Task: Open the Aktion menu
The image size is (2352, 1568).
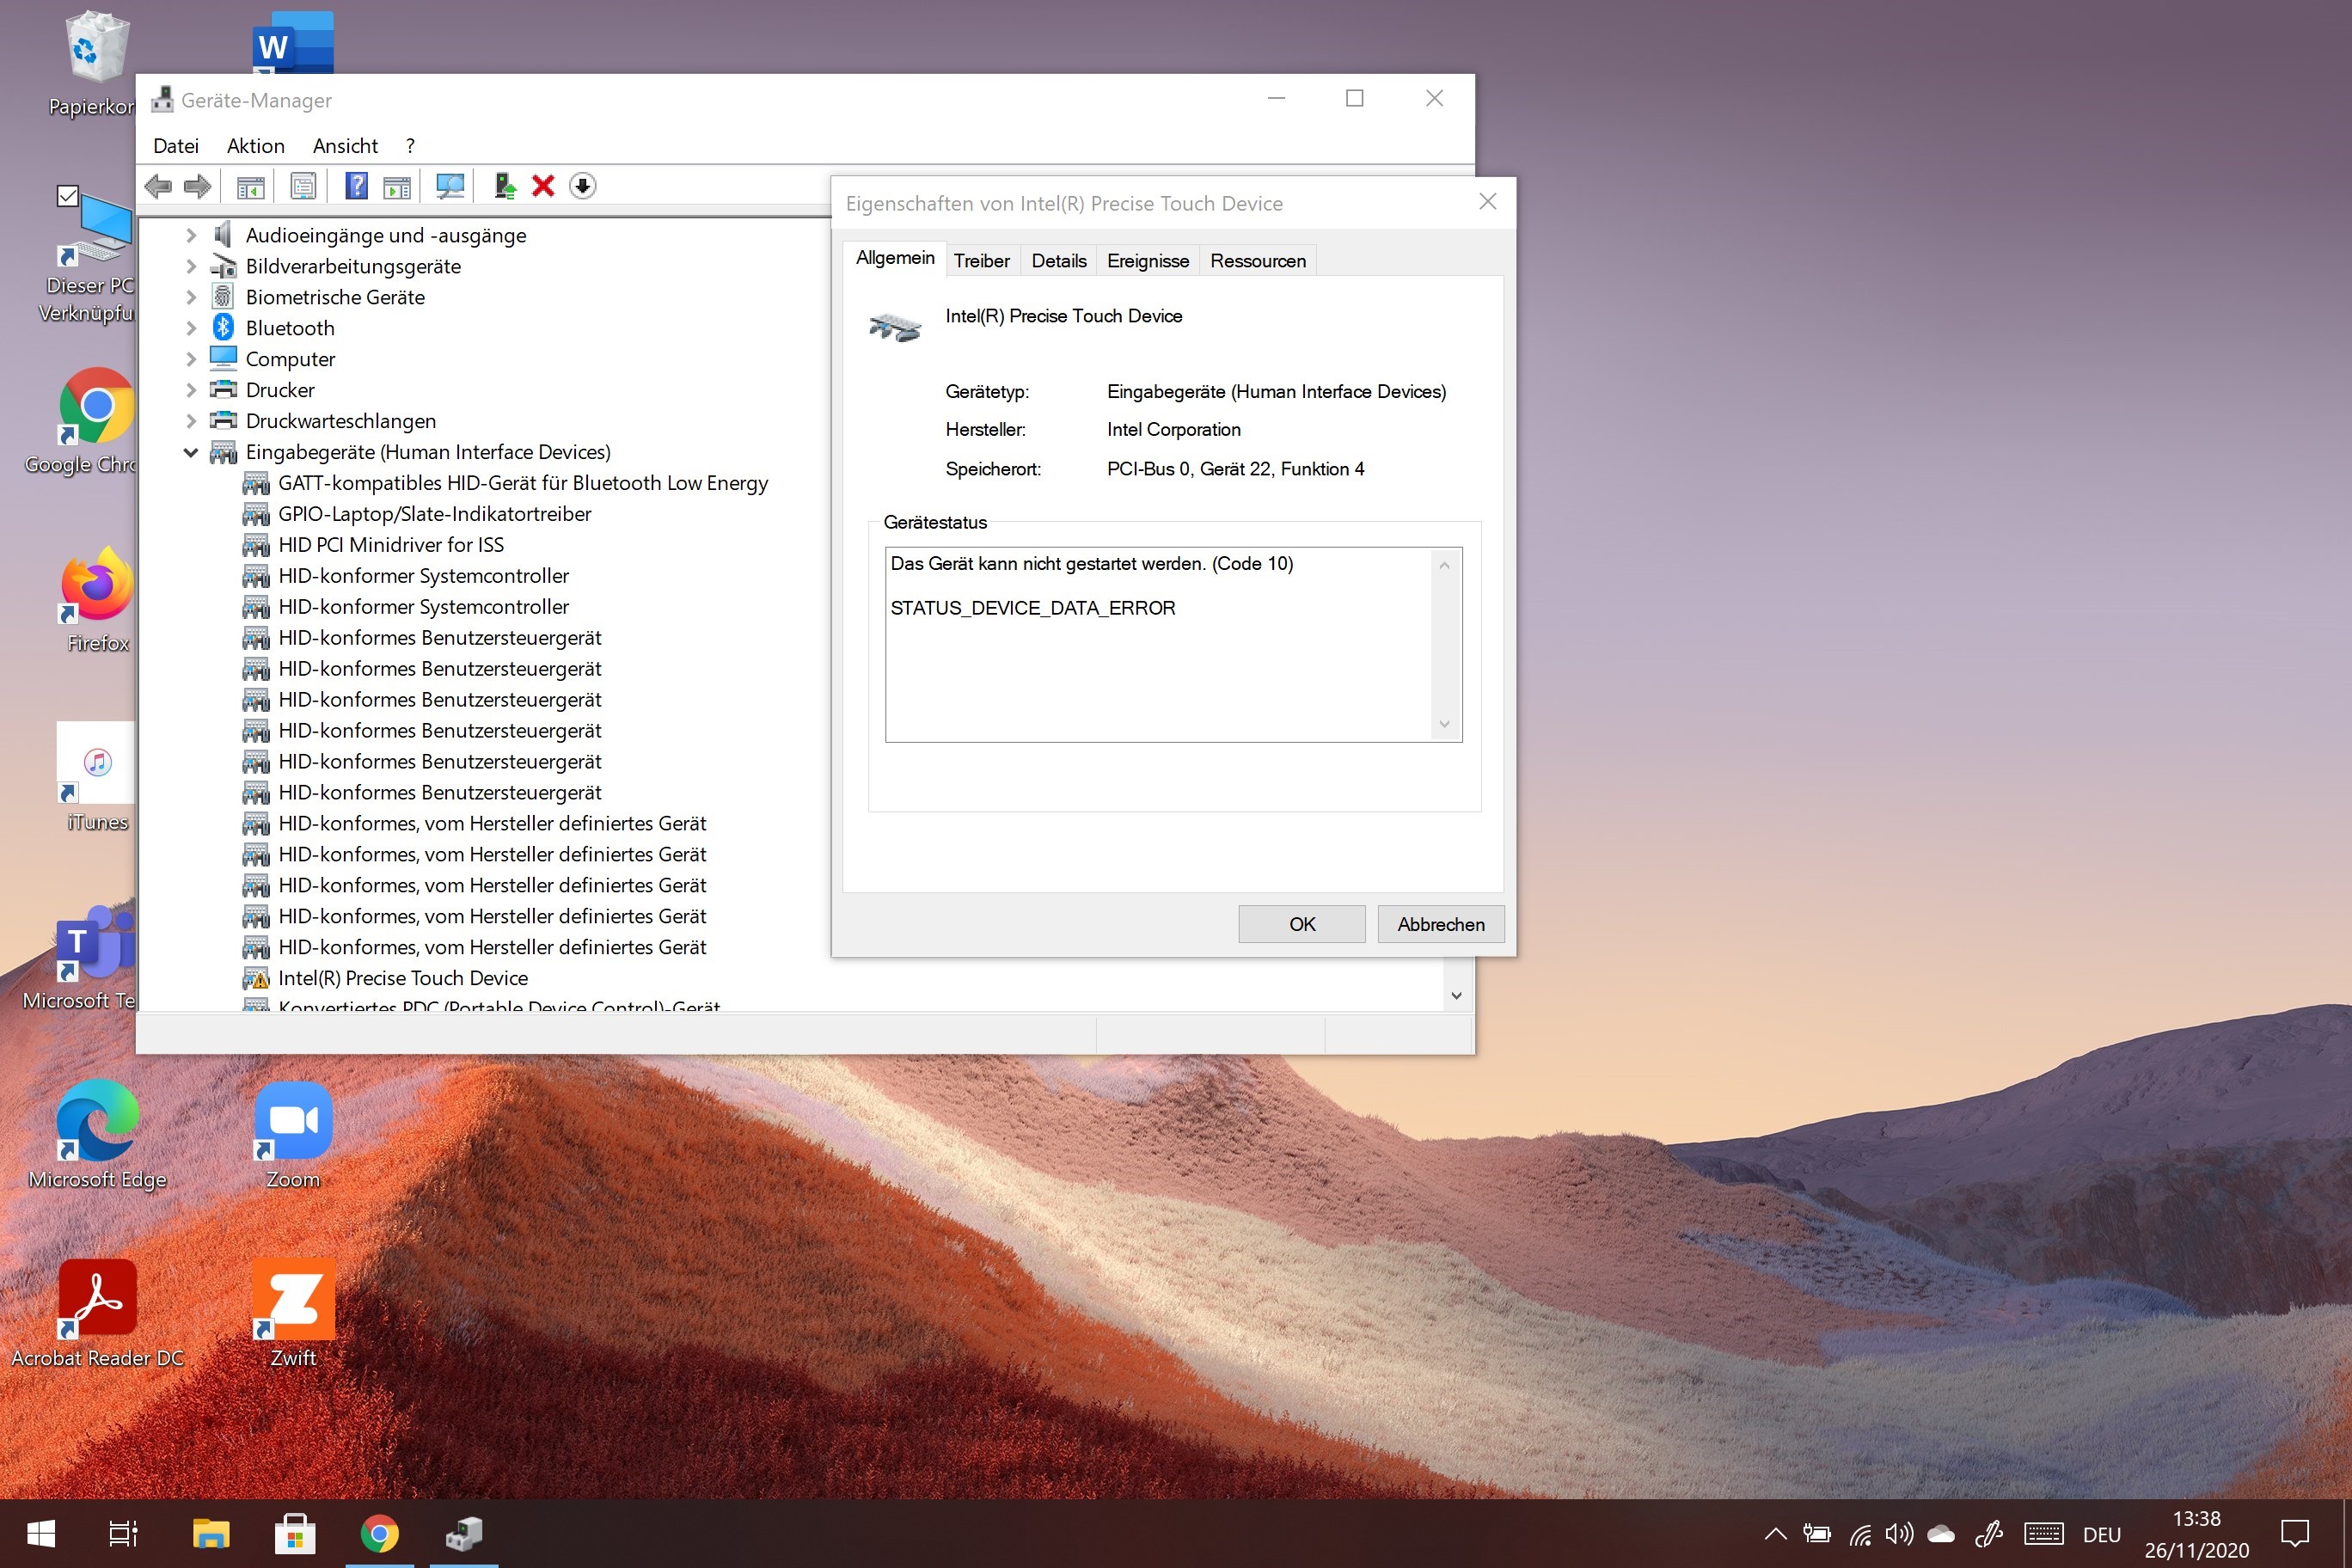Action: (x=256, y=146)
